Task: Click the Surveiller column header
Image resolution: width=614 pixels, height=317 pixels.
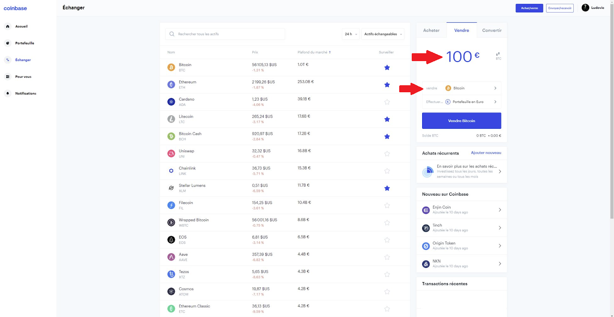Action: coord(386,52)
